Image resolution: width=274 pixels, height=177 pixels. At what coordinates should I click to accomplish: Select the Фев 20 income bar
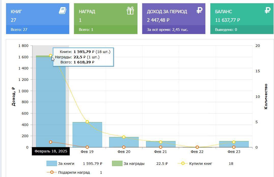click(x=124, y=142)
